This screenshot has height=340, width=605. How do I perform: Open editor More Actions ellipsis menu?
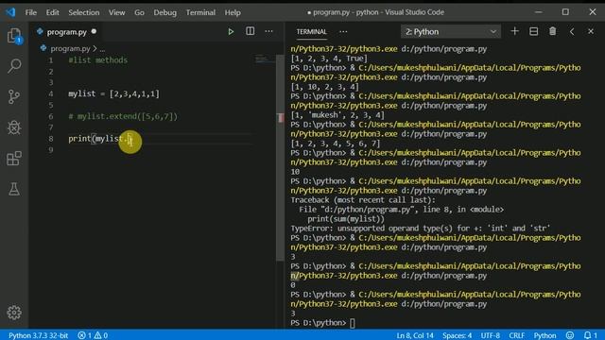pos(268,31)
